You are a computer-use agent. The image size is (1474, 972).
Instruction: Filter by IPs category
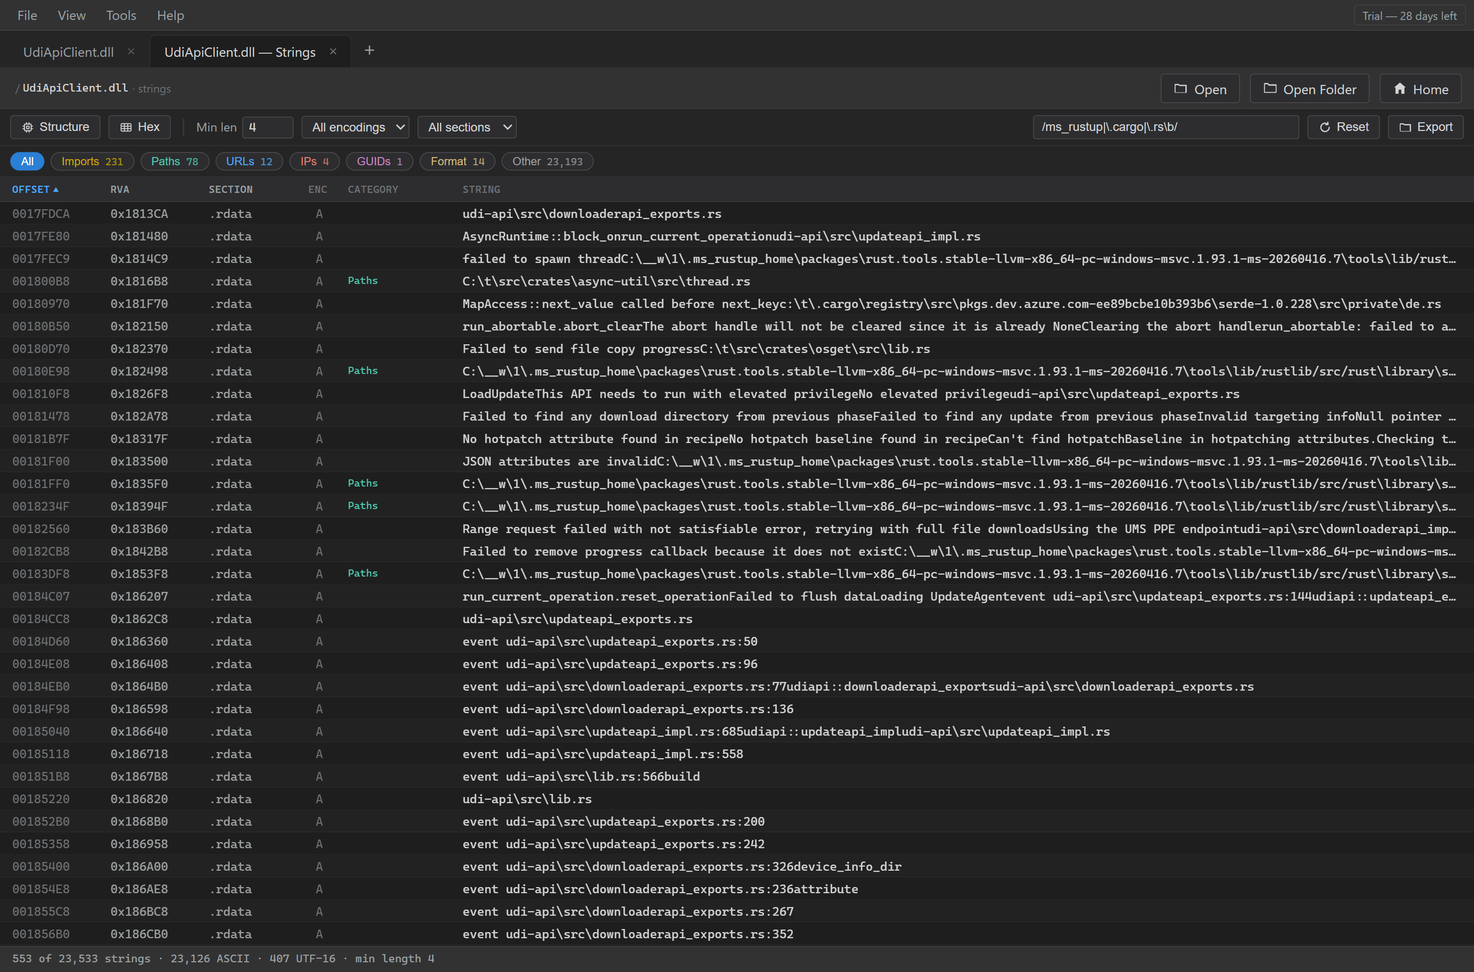314,161
